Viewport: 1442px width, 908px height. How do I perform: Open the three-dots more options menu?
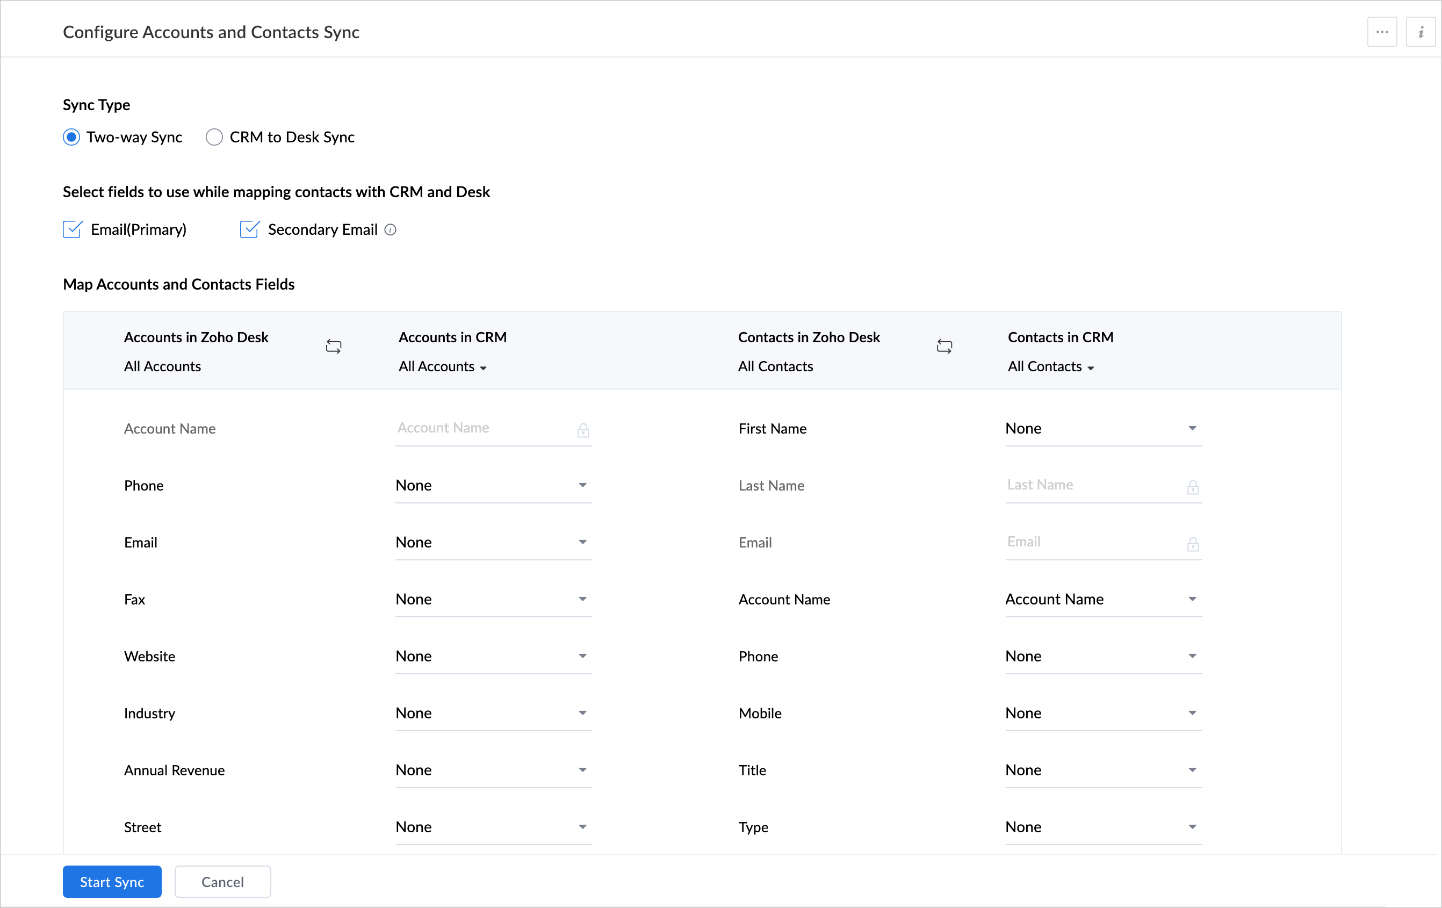1381,32
